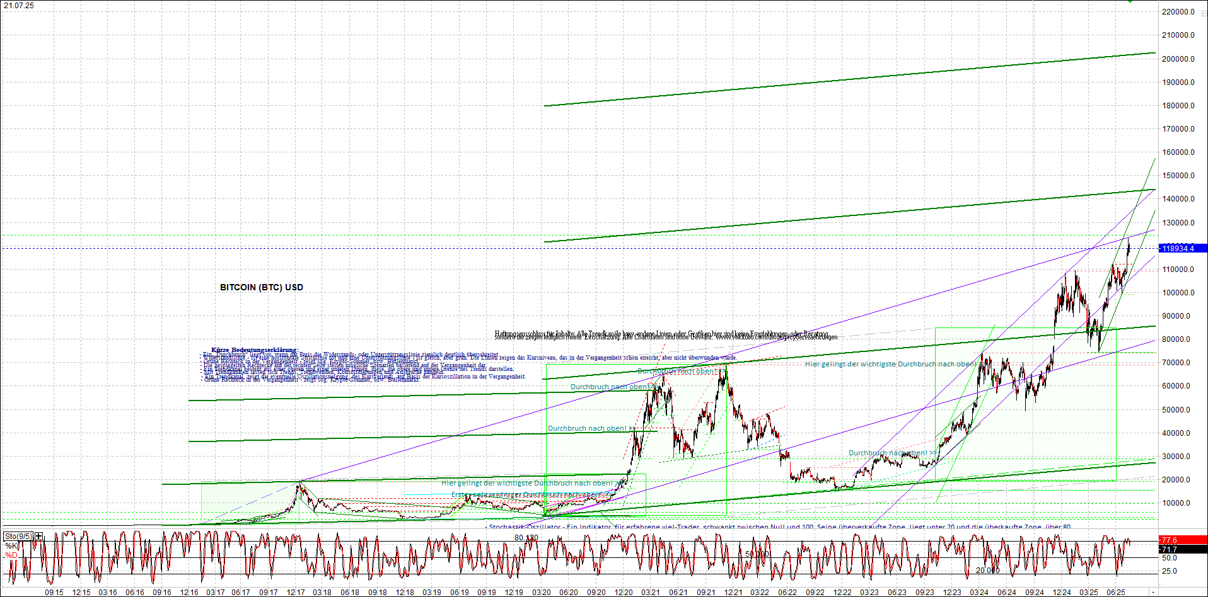Click the 21.07.25 date label
The height and width of the screenshot is (597, 1208).
[x=19, y=6]
